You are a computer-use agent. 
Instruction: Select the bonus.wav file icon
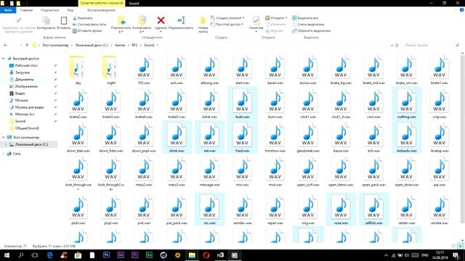tap(308, 67)
